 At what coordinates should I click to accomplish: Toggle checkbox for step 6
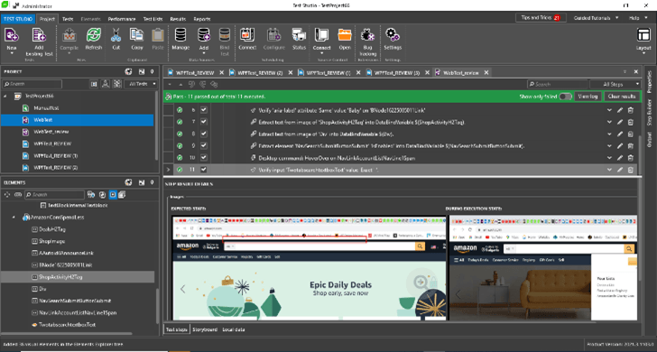204,110
